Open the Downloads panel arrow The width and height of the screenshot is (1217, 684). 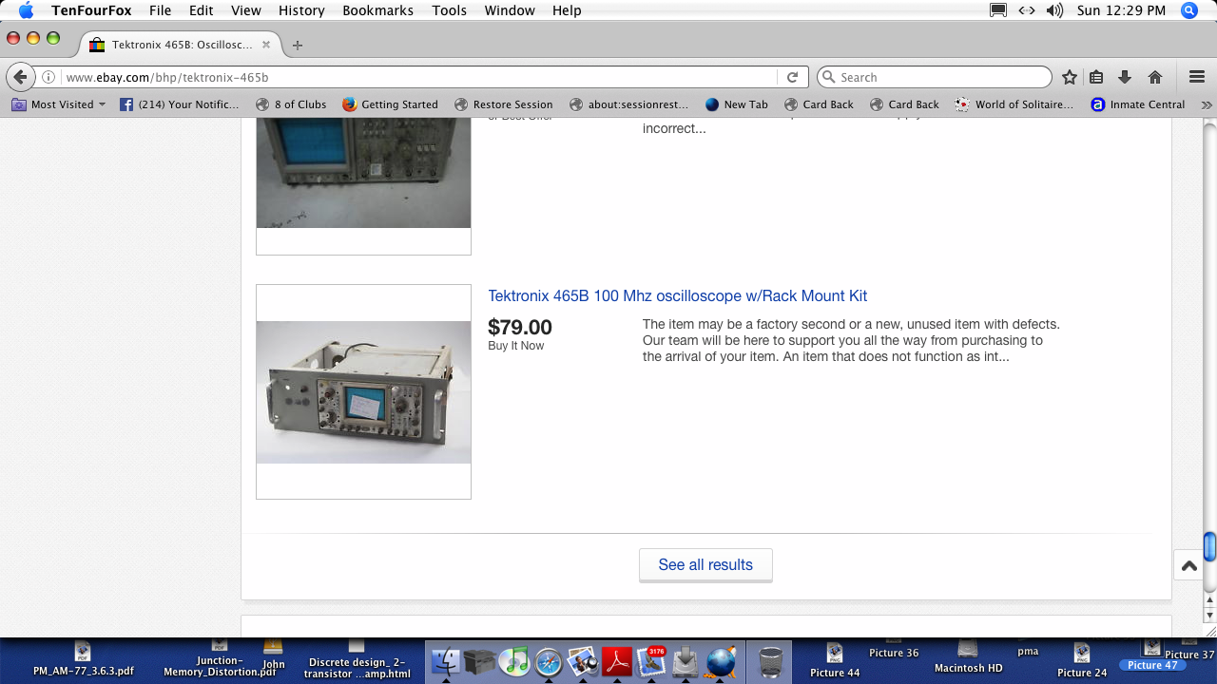point(1125,77)
